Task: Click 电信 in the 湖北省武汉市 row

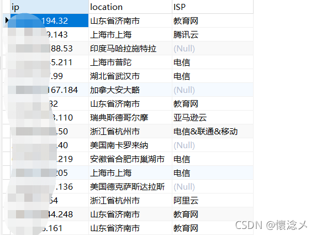Action: pos(182,76)
